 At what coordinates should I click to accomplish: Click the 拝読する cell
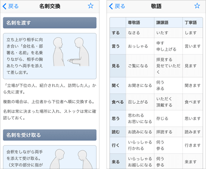168,132
